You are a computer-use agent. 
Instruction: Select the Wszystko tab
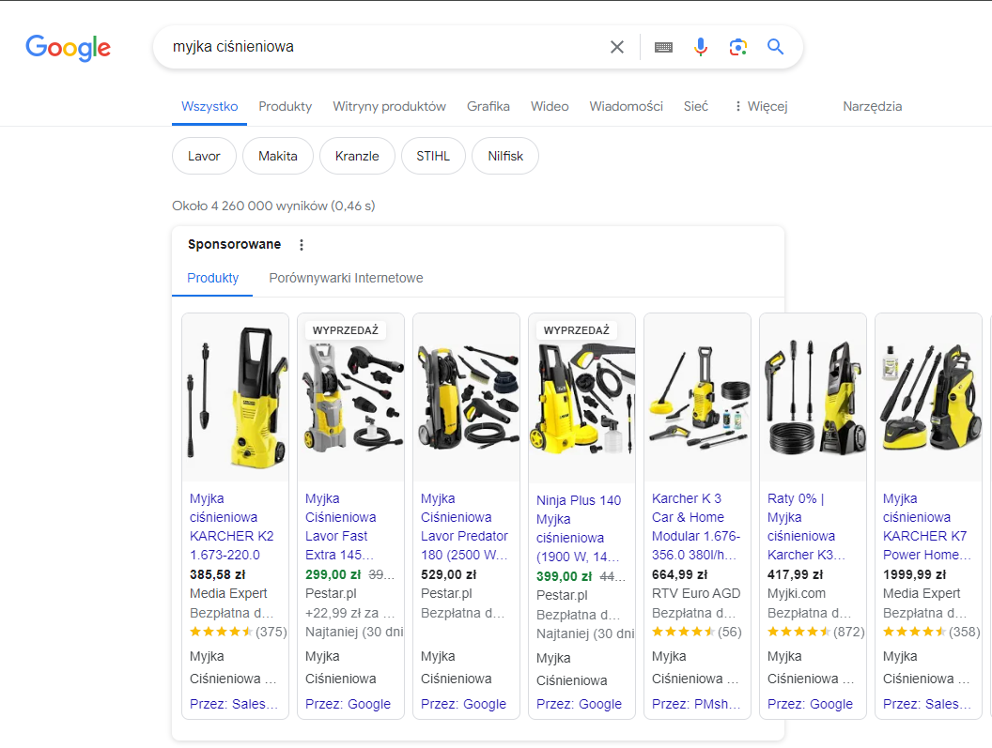[209, 106]
